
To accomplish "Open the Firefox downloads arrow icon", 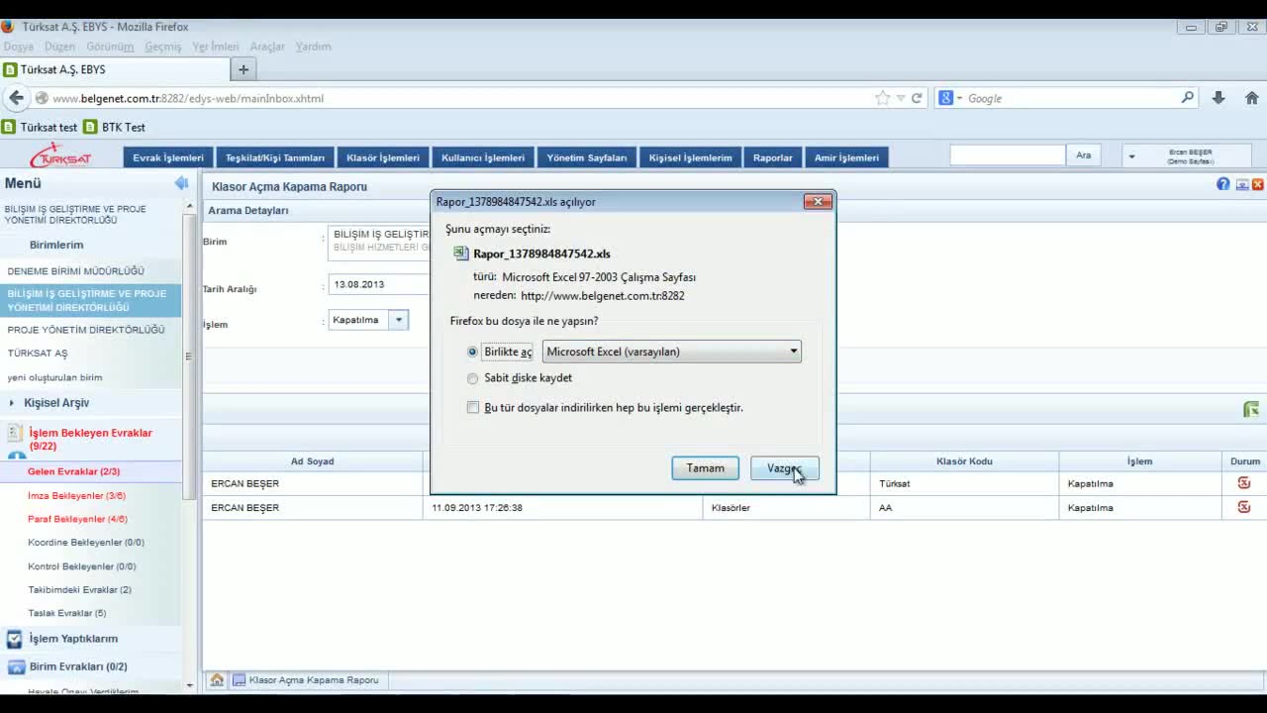I will pyautogui.click(x=1218, y=98).
